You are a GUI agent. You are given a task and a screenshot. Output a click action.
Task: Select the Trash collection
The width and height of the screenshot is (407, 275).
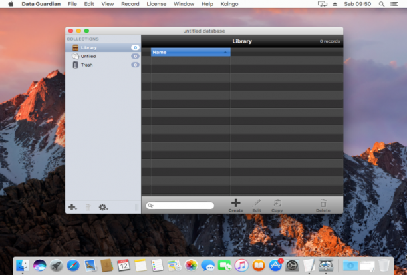pos(103,65)
